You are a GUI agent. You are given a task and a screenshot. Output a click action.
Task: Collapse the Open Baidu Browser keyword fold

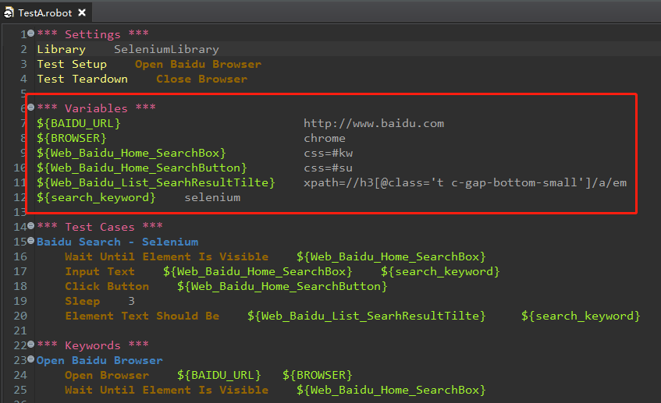[30, 359]
